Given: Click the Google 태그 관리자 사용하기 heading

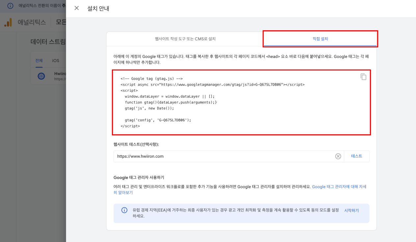Looking at the screenshot, I should 139,177.
